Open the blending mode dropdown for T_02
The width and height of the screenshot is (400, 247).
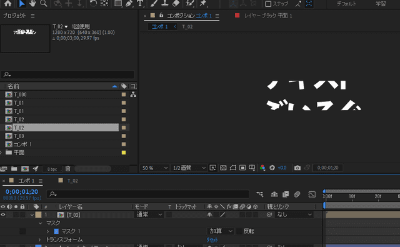[x=149, y=214]
